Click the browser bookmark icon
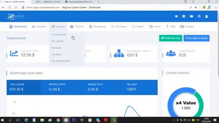 tap(196, 8)
